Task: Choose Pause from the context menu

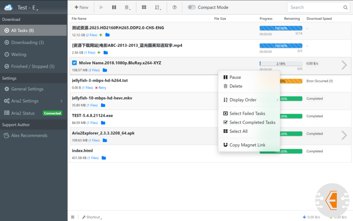Action: (x=235, y=77)
